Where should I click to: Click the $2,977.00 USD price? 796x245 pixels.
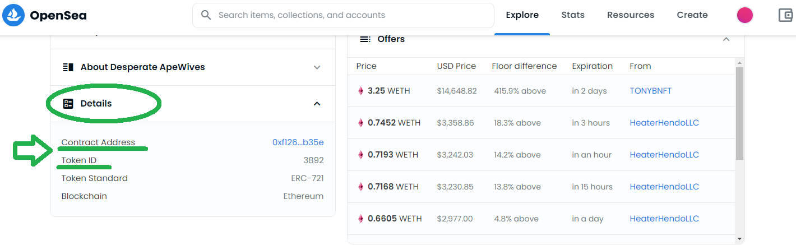coord(455,219)
